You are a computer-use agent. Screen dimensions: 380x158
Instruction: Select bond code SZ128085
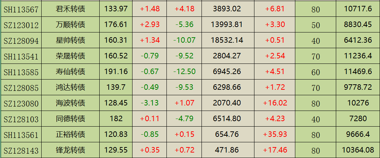tap(21, 88)
